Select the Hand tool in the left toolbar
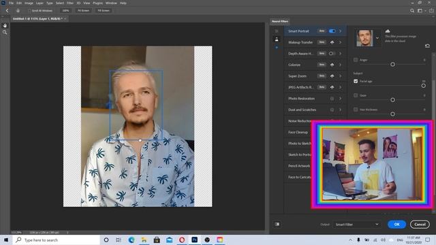 (5, 25)
